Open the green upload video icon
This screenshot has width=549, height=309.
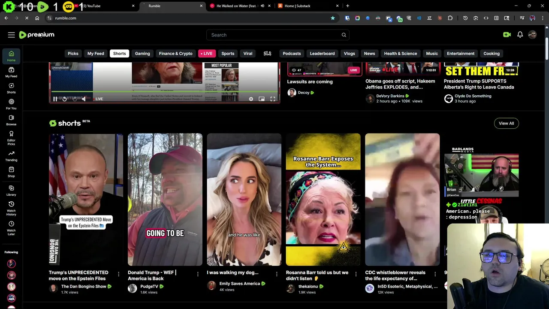(507, 35)
